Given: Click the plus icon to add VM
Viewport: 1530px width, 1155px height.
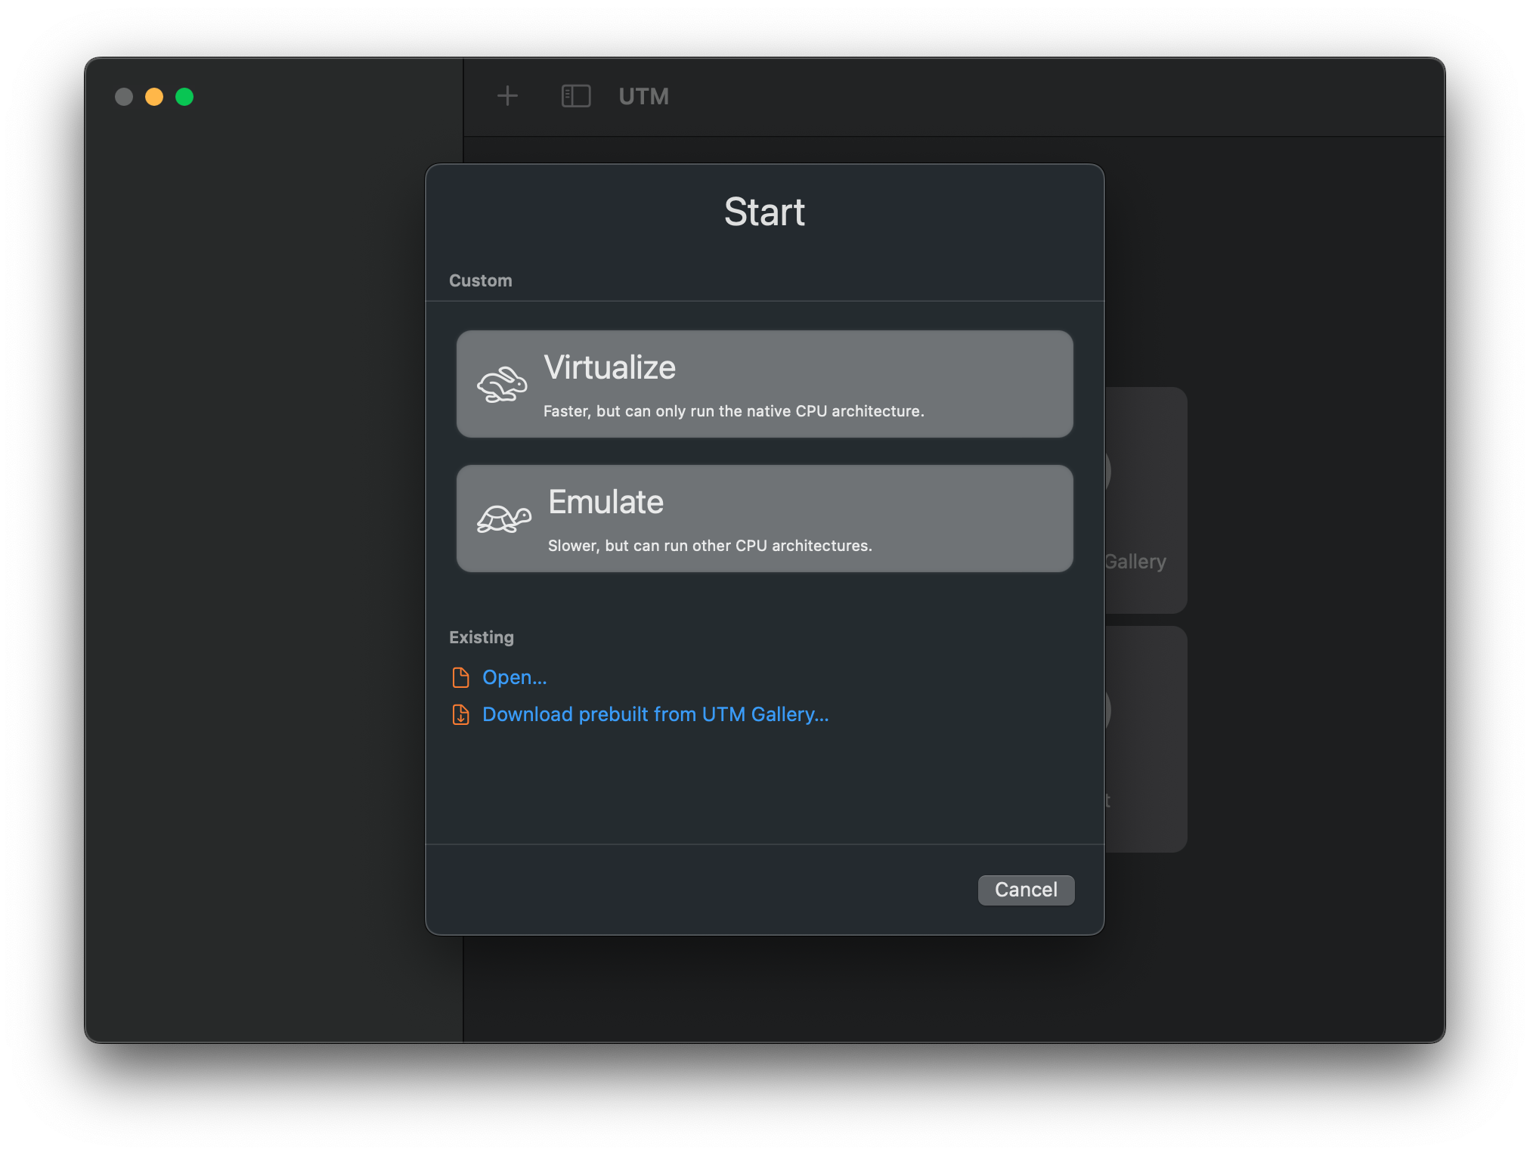Looking at the screenshot, I should (x=507, y=96).
